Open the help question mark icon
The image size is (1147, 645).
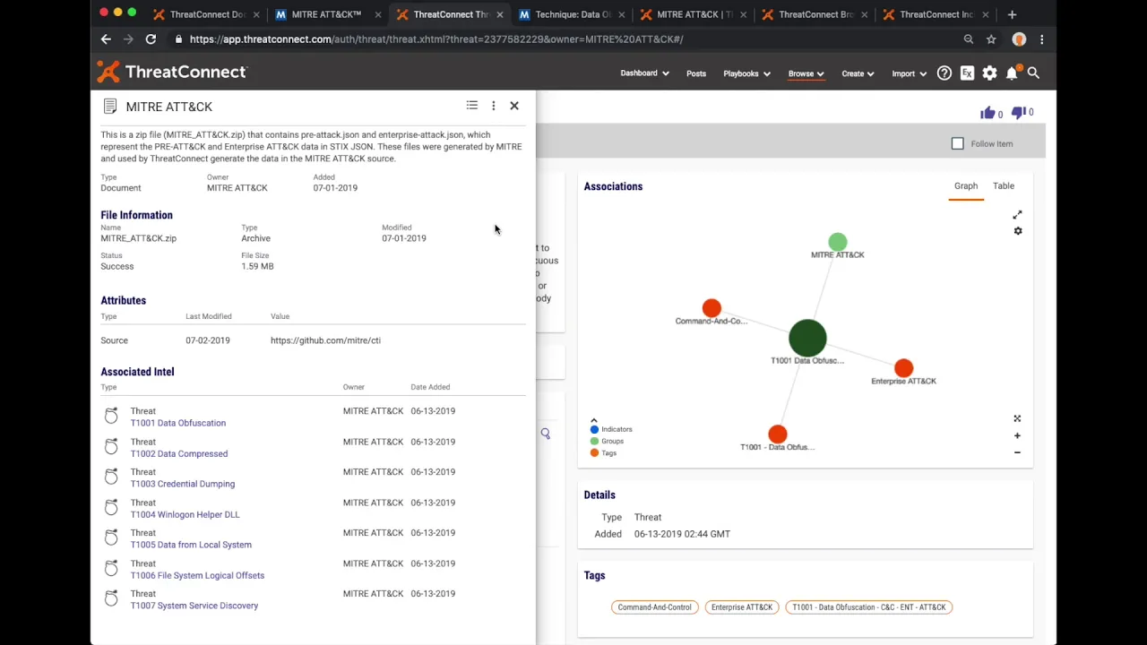[944, 73]
